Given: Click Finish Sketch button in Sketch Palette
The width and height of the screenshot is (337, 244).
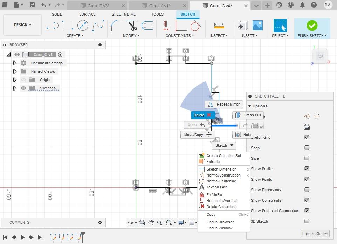Looking at the screenshot, I should [315, 234].
